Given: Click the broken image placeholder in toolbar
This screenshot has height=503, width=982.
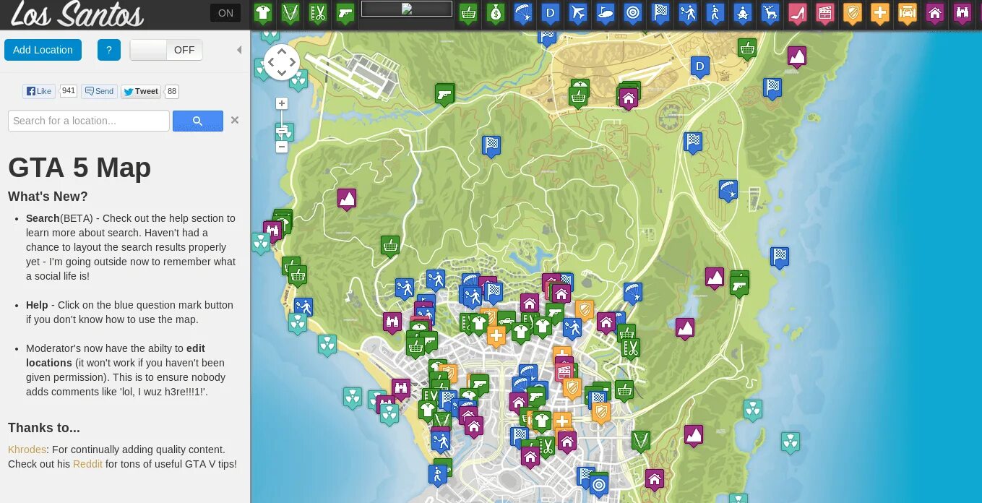Looking at the screenshot, I should pyautogui.click(x=407, y=9).
